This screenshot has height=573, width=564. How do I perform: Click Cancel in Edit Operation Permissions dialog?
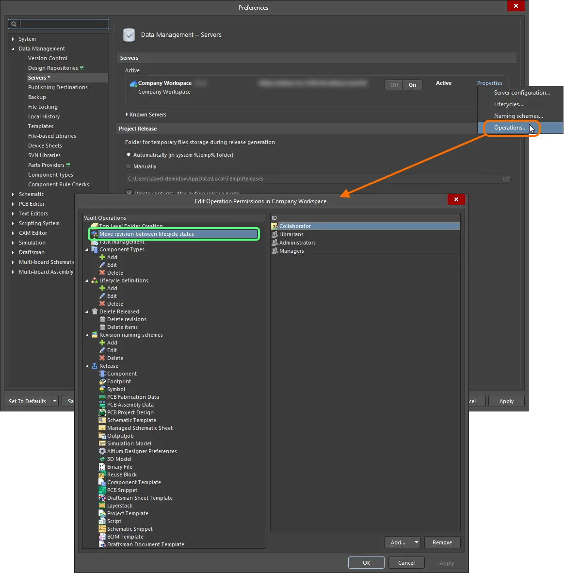point(406,563)
